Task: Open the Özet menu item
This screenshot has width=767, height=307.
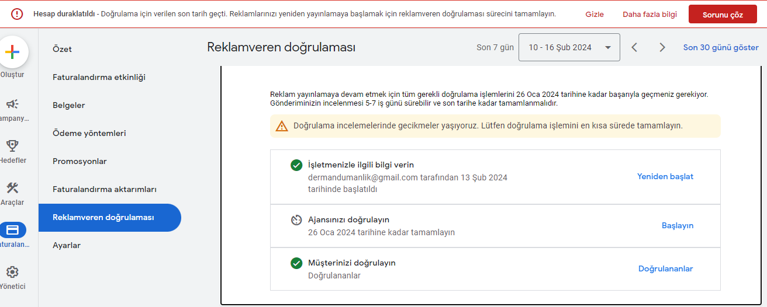Action: point(62,49)
